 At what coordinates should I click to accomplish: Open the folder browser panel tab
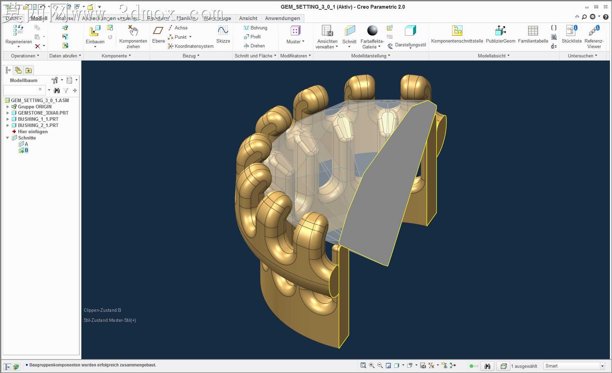[18, 70]
